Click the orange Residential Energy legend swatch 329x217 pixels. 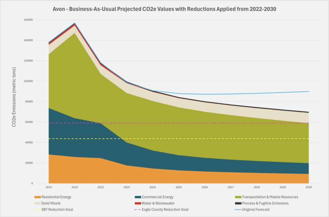pos(37,197)
